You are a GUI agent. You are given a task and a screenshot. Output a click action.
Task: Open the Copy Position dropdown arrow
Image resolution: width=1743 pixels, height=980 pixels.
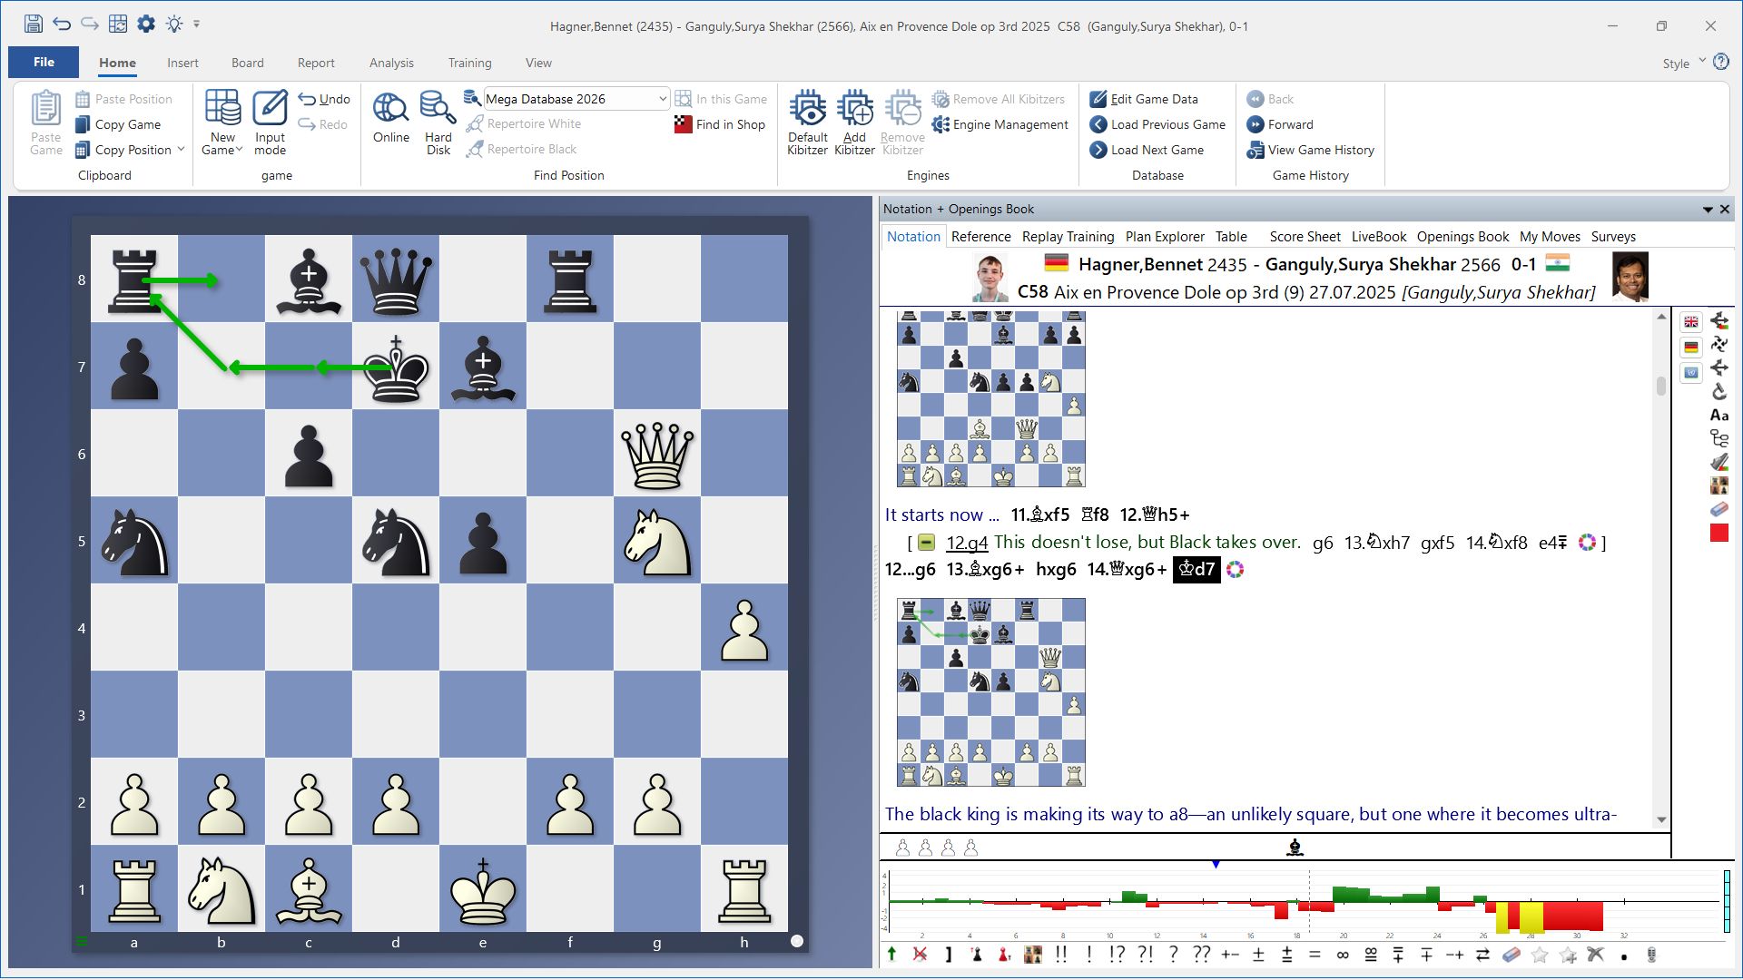[181, 150]
